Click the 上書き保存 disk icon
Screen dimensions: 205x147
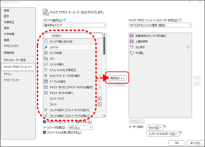(x=131, y=42)
